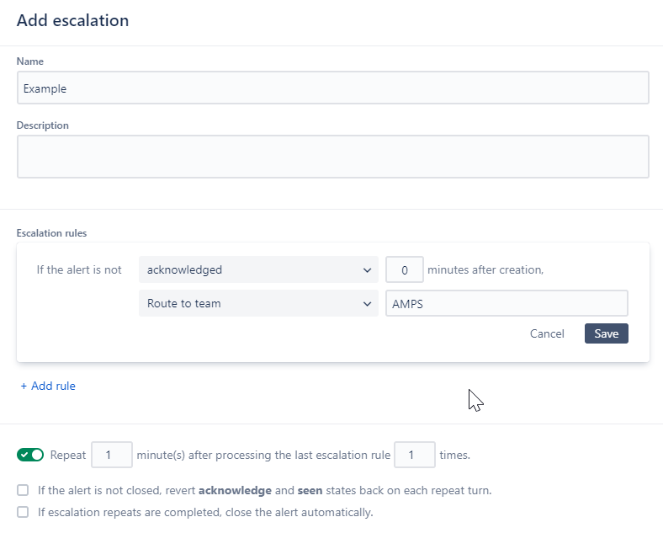Click the Repeat minutes number field

coord(112,455)
